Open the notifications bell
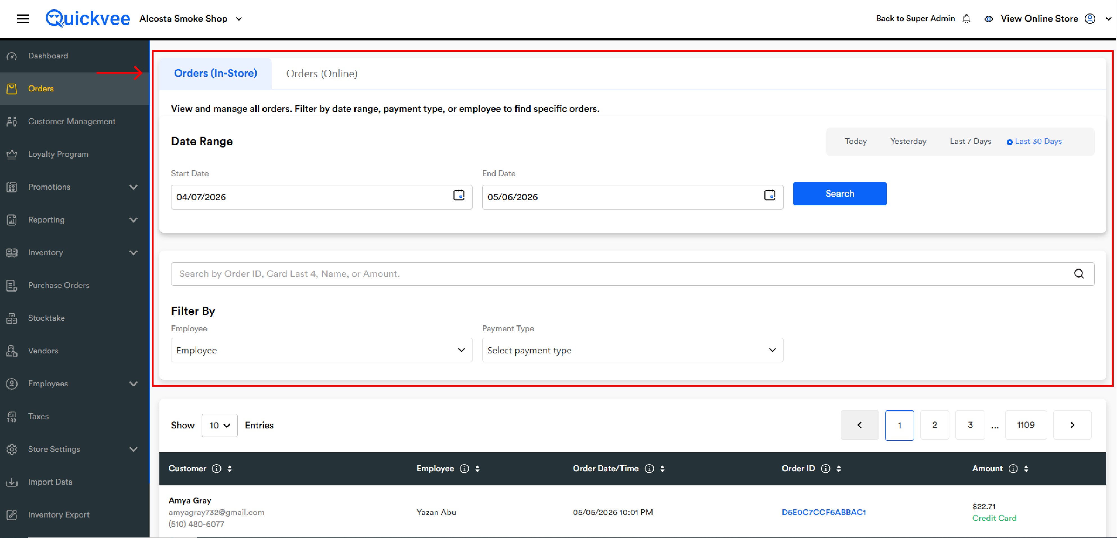This screenshot has height=538, width=1117. pos(967,19)
